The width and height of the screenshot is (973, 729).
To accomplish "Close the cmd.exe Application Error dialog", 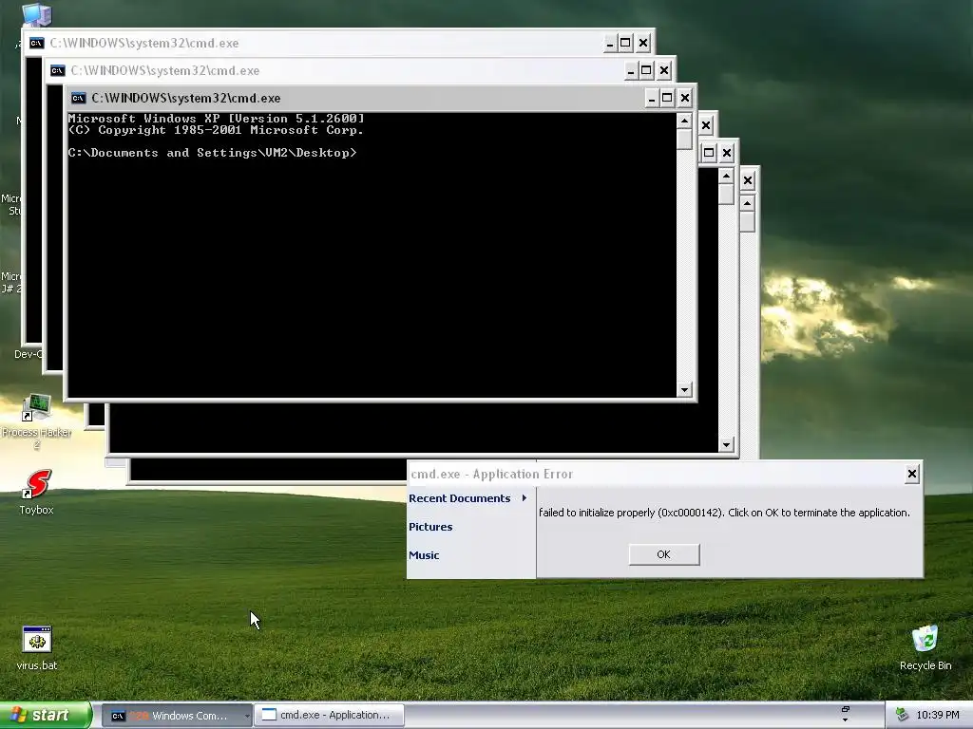I will [911, 475].
